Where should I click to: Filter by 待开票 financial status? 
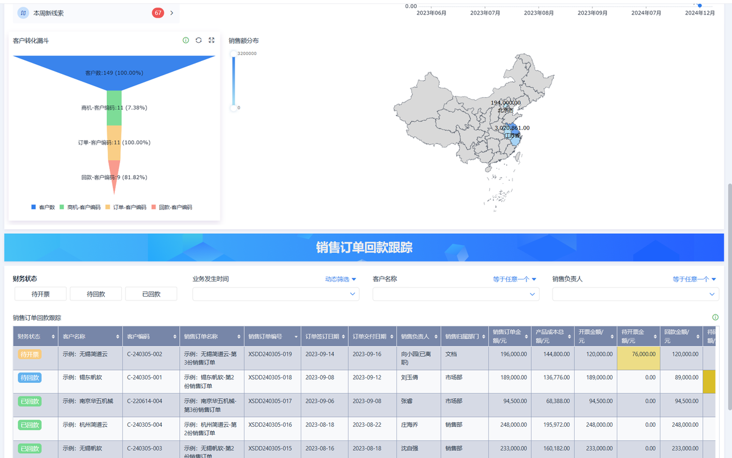[x=41, y=294]
